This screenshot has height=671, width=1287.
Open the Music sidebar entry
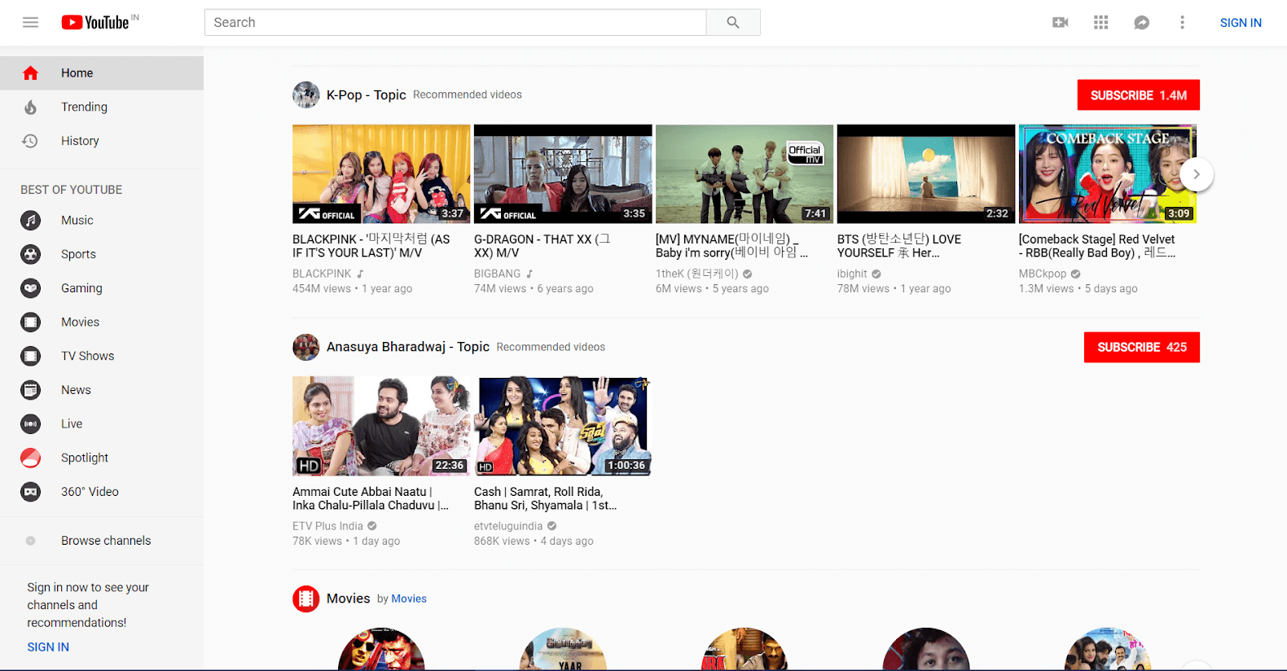coord(102,220)
